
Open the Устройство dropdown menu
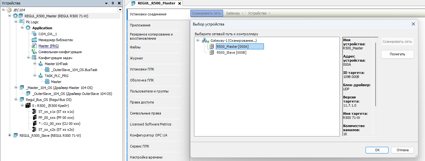click(259, 13)
